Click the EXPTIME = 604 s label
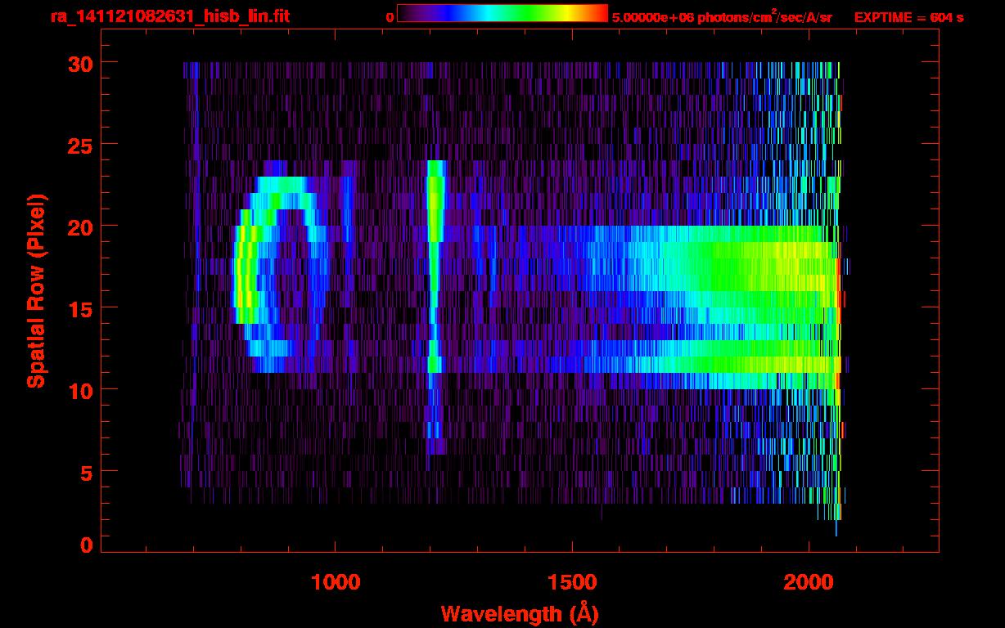The width and height of the screenshot is (1005, 628). 908,17
